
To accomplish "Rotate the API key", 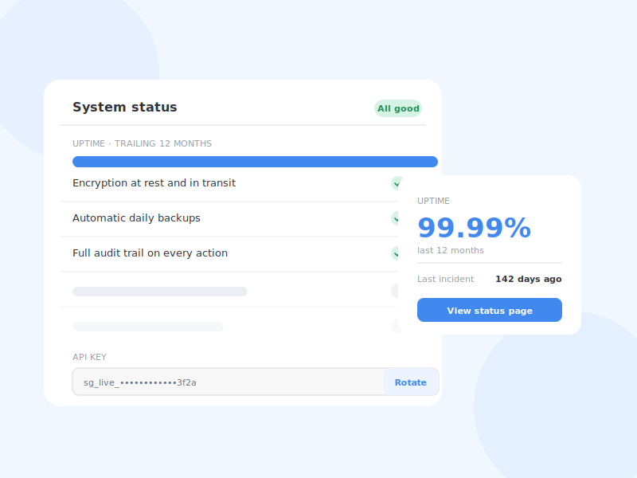I will click(x=411, y=382).
